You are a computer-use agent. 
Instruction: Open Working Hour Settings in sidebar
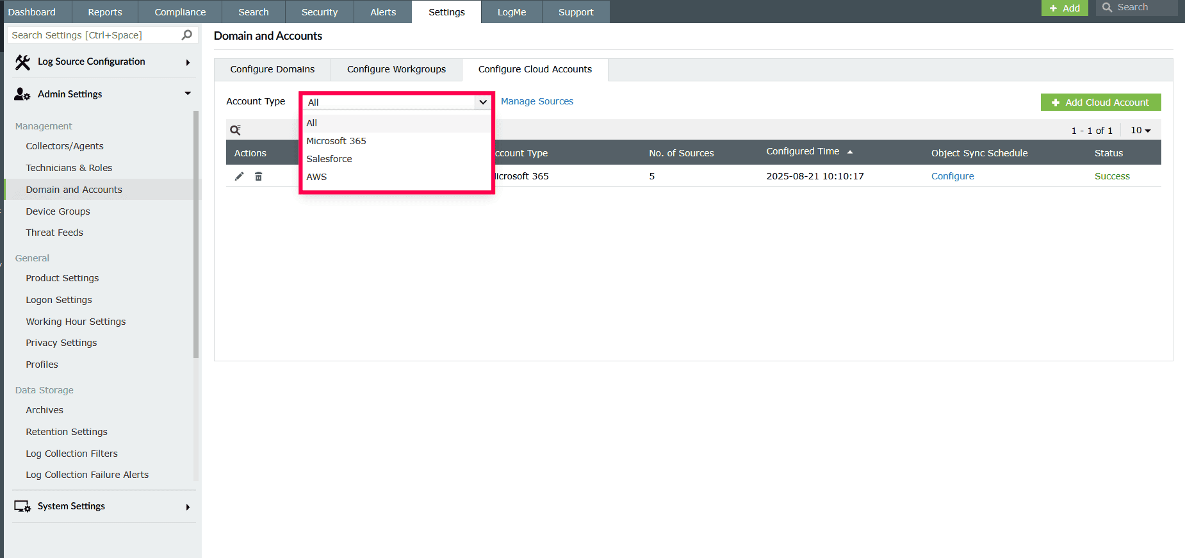point(76,322)
